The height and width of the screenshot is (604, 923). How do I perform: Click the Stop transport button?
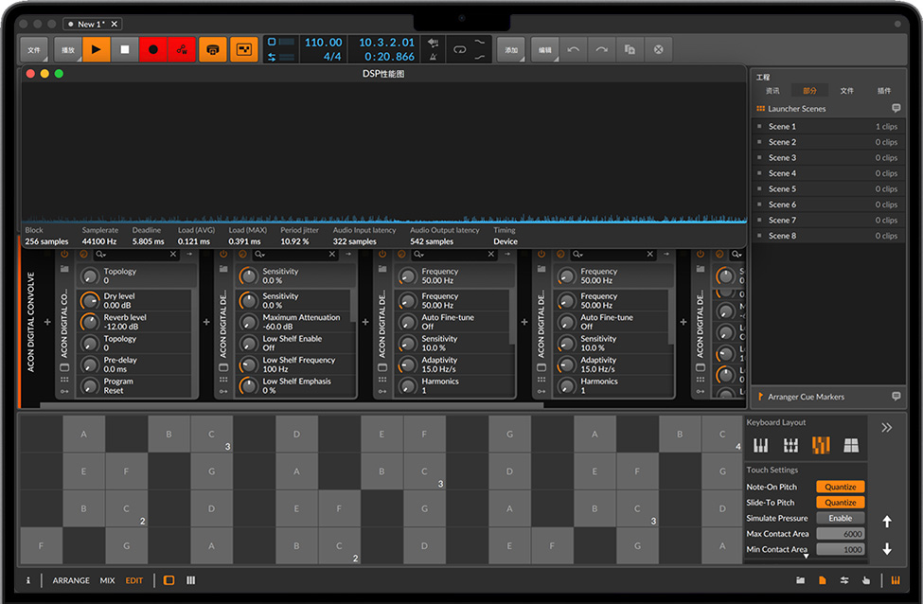click(124, 49)
